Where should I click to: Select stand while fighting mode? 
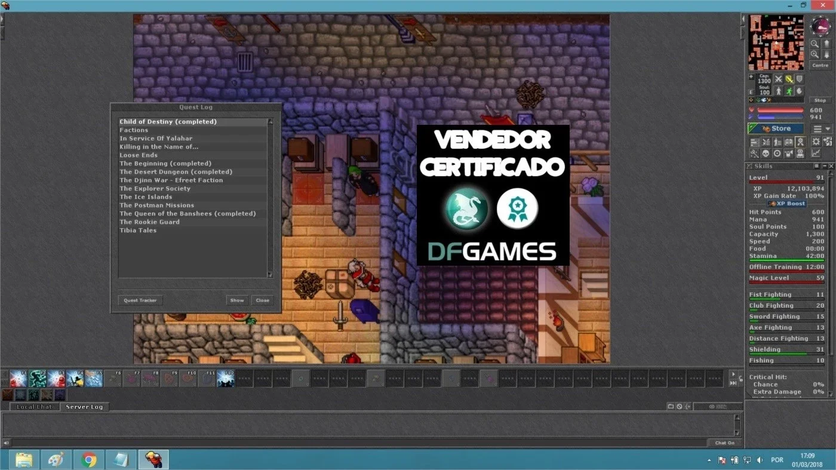click(x=779, y=91)
